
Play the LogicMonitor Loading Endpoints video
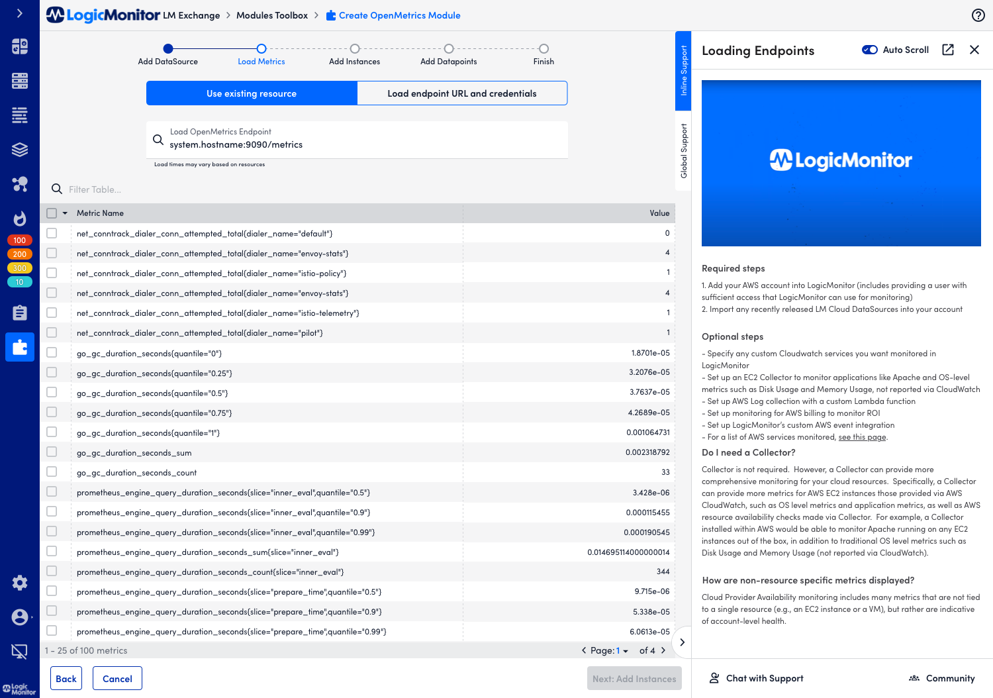click(x=841, y=163)
